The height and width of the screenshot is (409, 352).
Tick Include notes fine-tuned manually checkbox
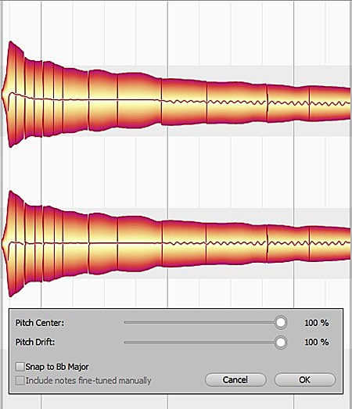pyautogui.click(x=20, y=380)
